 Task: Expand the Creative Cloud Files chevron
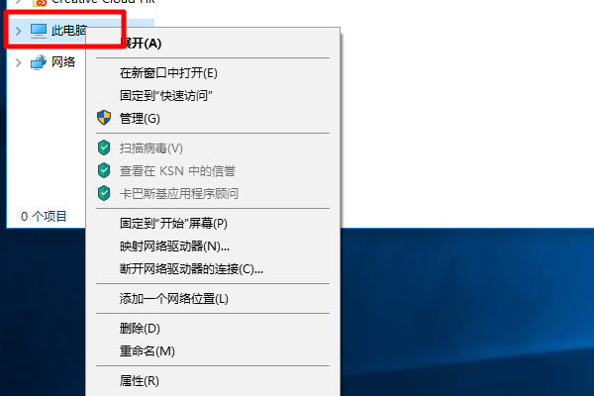click(18, 2)
